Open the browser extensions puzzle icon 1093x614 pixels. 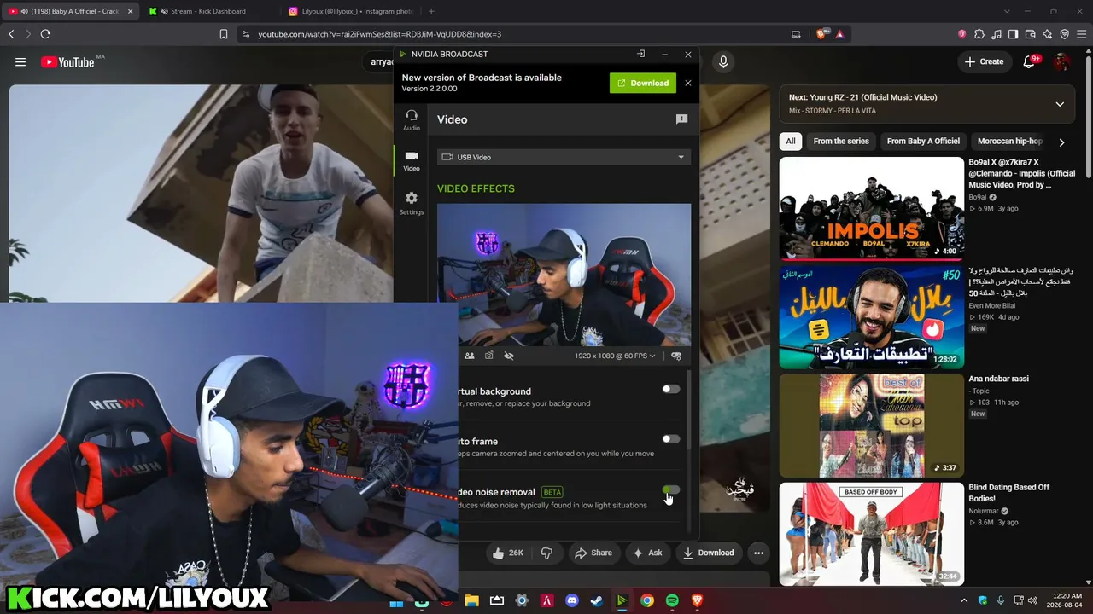coord(979,34)
